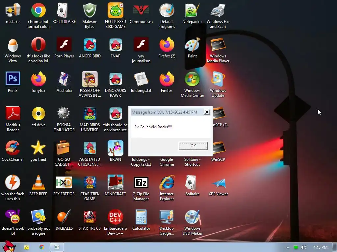Show hidden tray icons arrow

pos(288,247)
